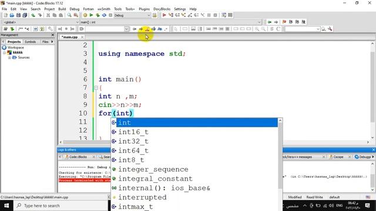Collapse code fold marker at line 7
Screen dimensions: 376x211
pos(96,88)
